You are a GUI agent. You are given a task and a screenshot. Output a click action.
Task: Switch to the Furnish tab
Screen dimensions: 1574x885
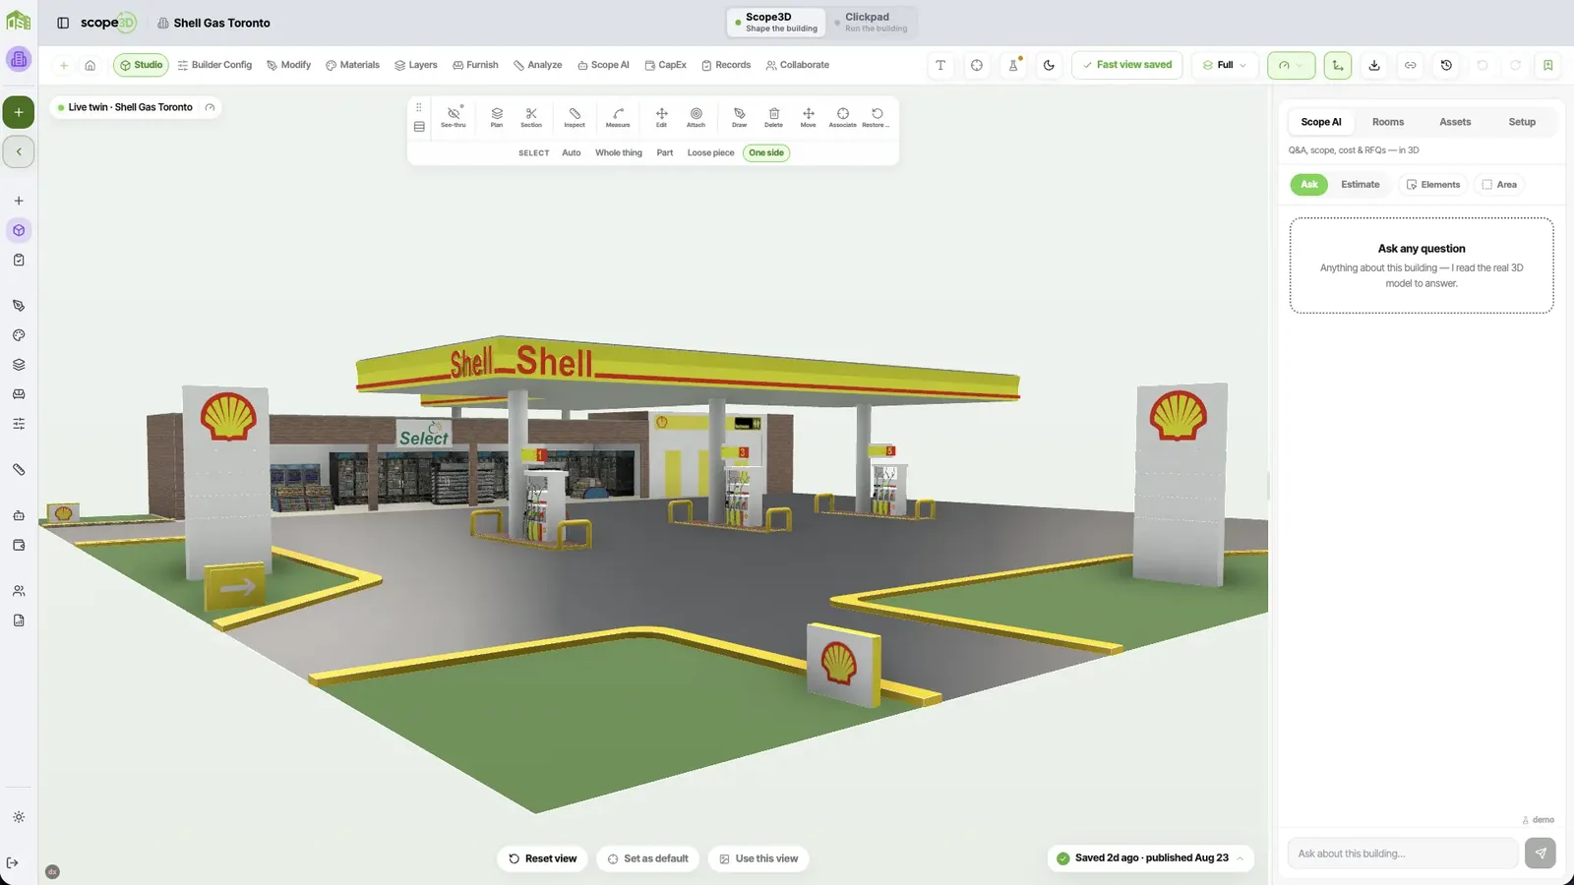(x=475, y=65)
